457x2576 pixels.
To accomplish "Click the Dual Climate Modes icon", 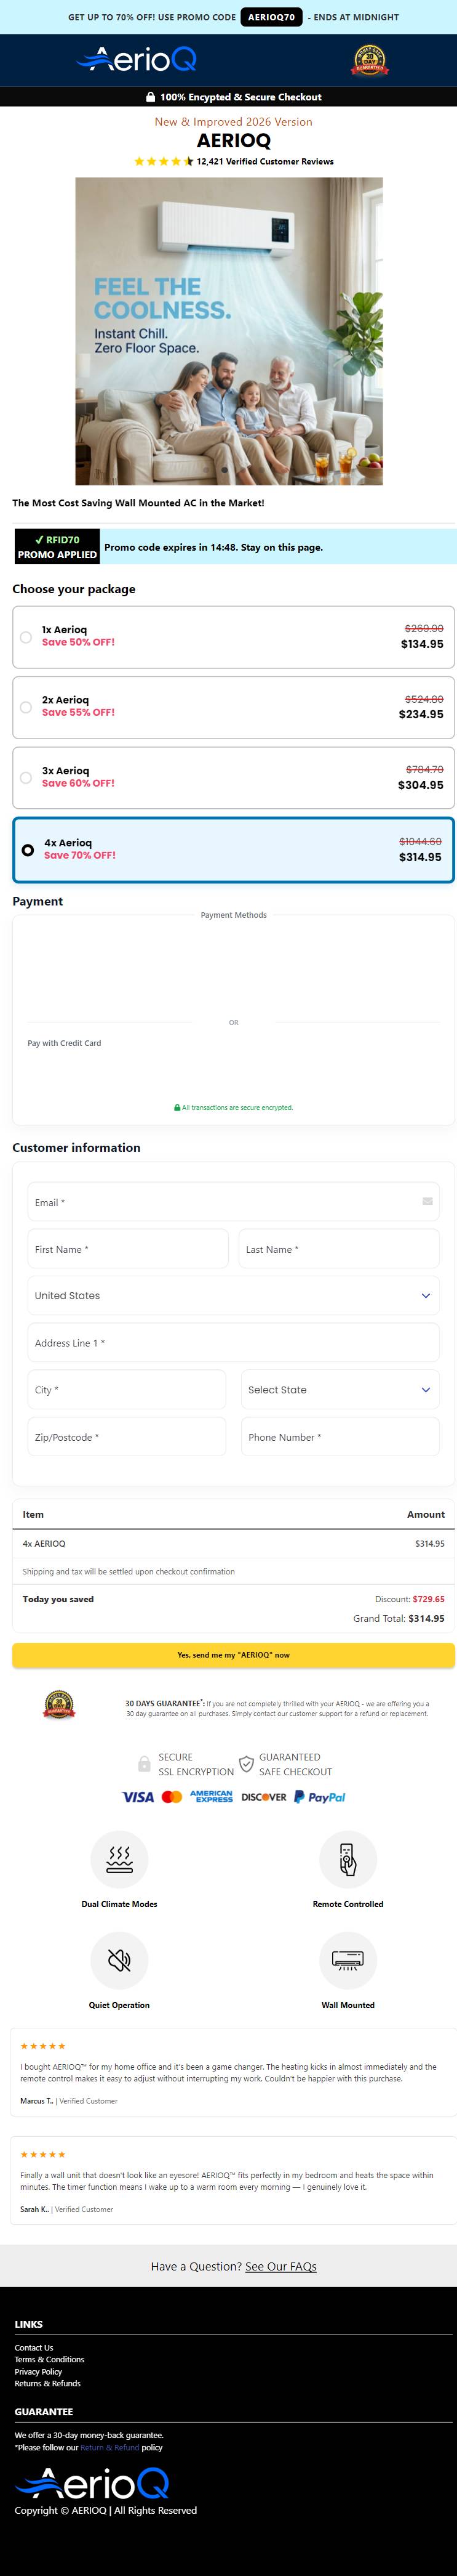I will 120,1859.
